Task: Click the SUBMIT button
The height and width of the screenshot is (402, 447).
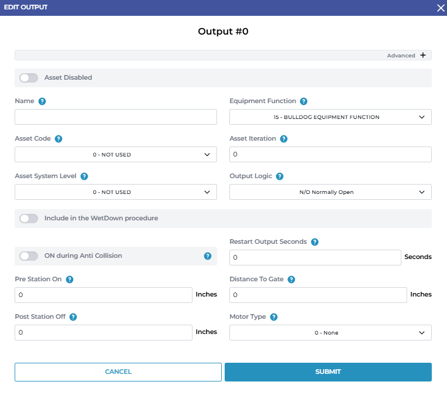Action: [x=328, y=372]
